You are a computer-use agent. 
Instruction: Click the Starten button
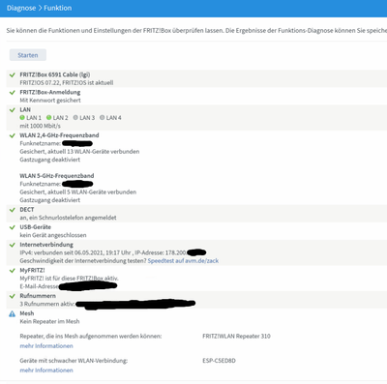click(x=28, y=55)
